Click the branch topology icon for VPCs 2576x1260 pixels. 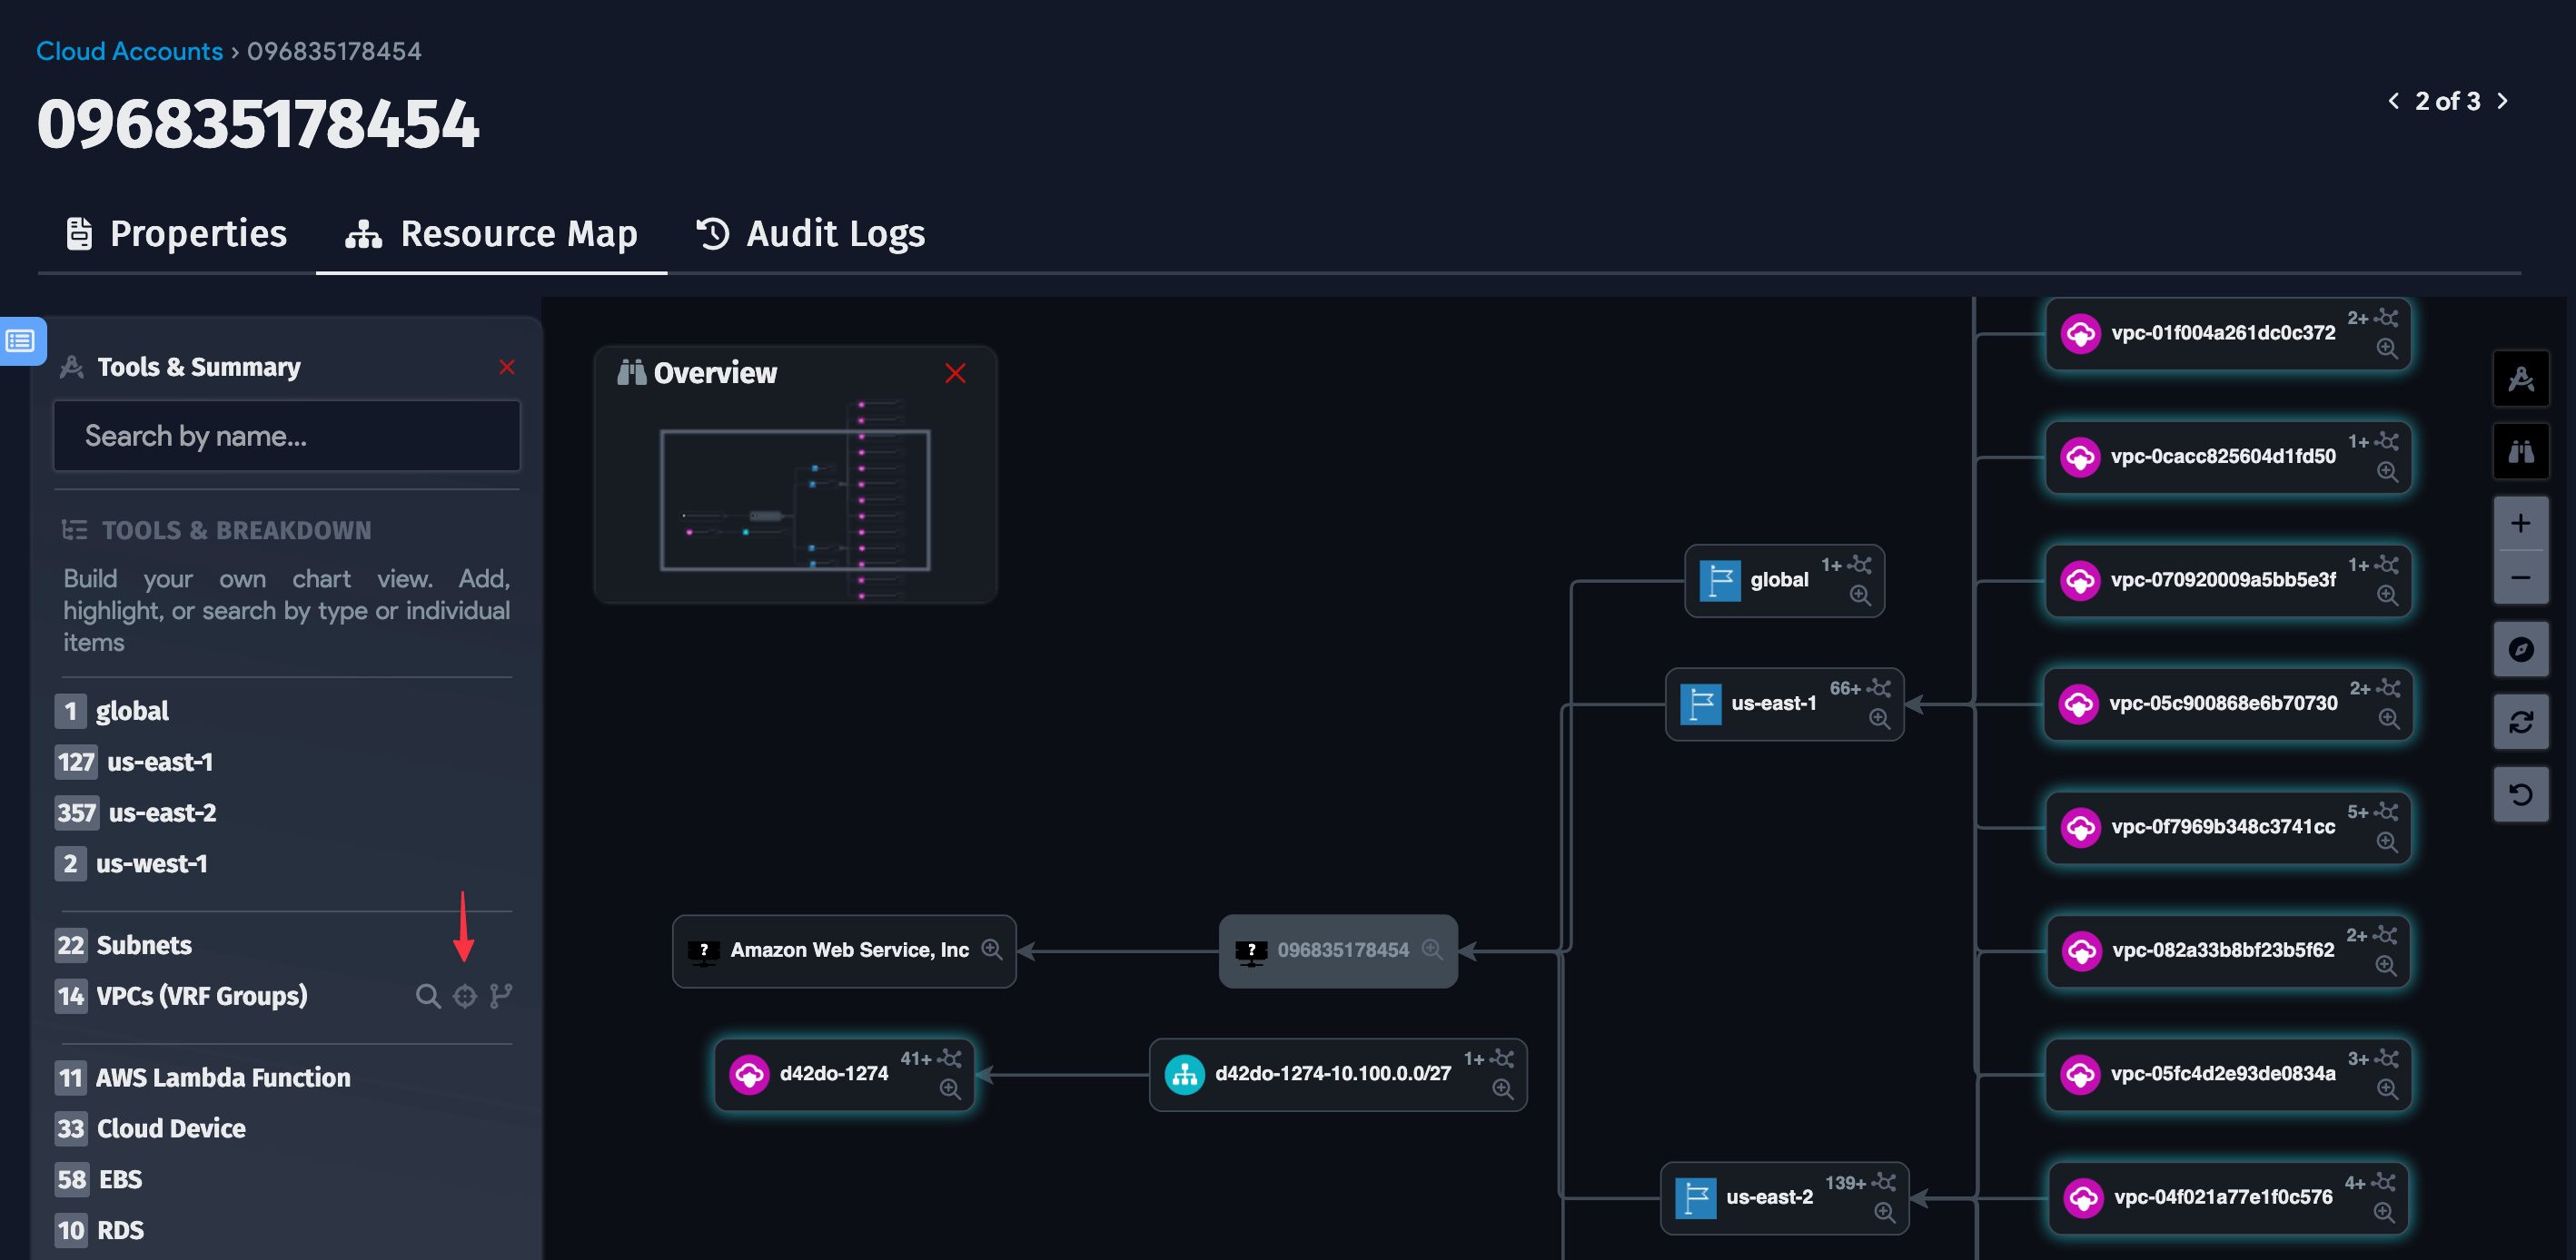[500, 996]
